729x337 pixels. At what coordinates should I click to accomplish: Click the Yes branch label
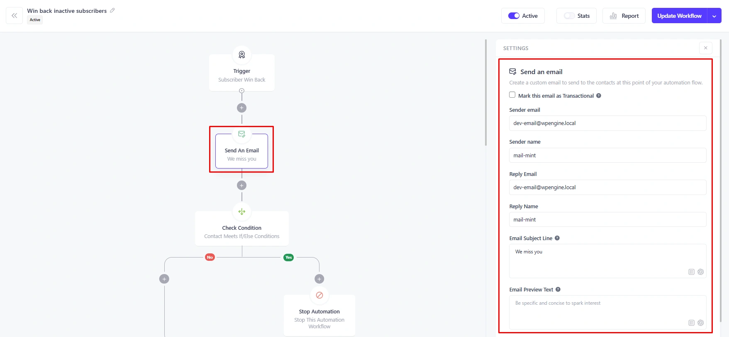(x=288, y=258)
